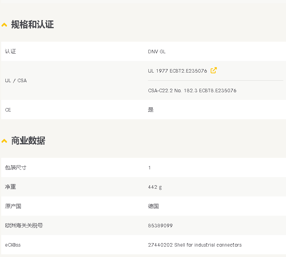This screenshot has width=286, height=257.
Task: Click the CE row label
Action: (x=8, y=110)
